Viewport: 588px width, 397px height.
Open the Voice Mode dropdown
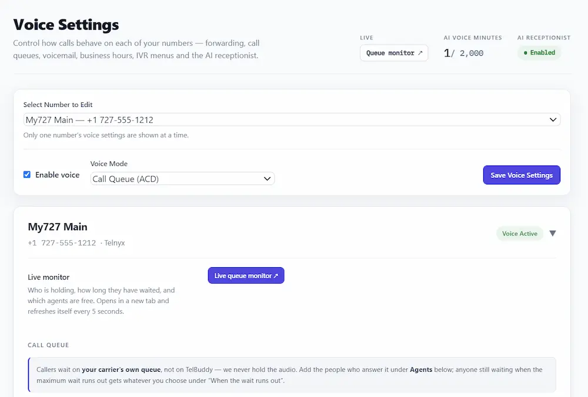(x=182, y=179)
